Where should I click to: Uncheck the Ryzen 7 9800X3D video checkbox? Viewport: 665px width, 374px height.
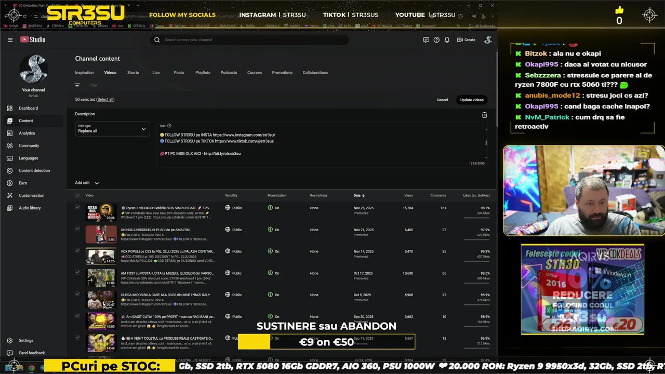click(x=77, y=207)
